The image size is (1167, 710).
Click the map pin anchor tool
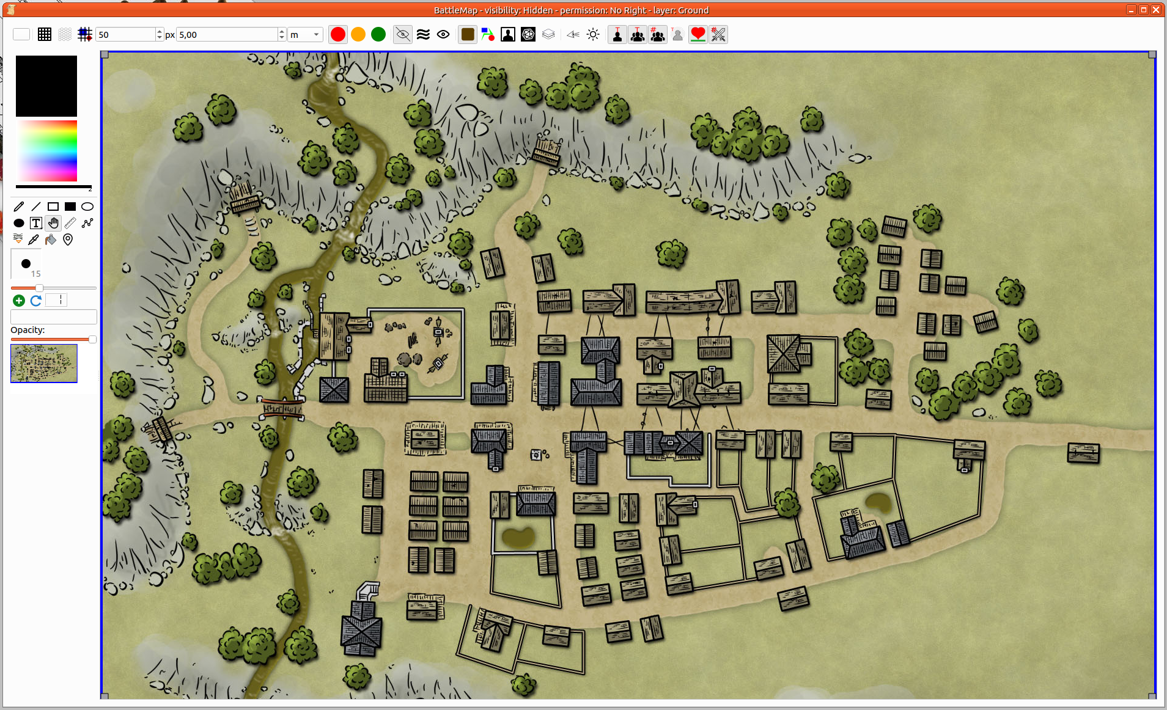(68, 240)
